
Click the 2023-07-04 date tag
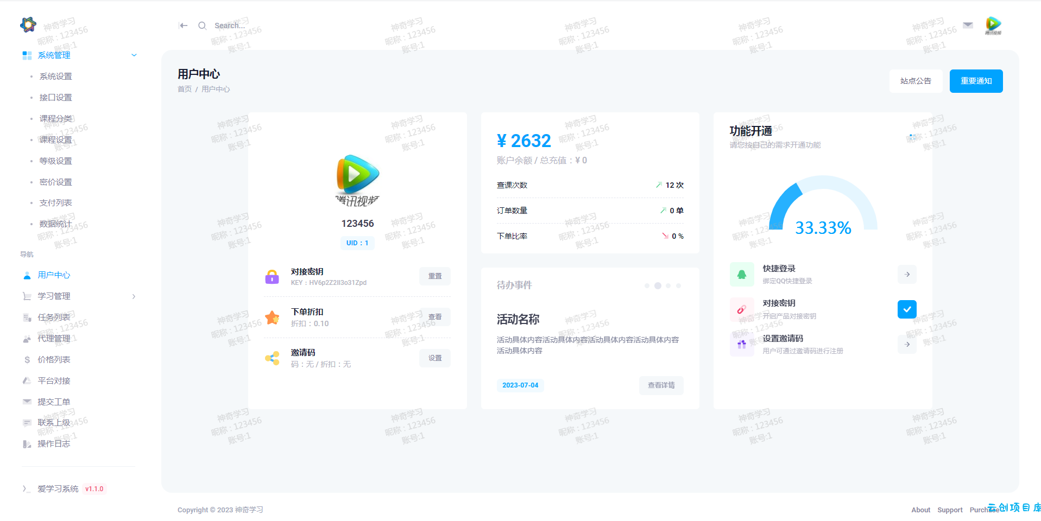tap(520, 385)
